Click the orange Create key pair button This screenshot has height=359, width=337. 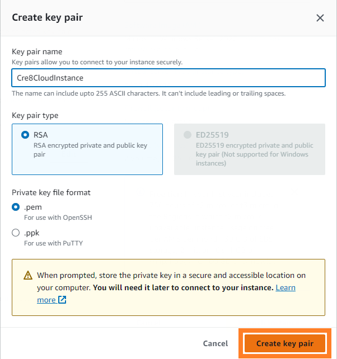(x=284, y=343)
